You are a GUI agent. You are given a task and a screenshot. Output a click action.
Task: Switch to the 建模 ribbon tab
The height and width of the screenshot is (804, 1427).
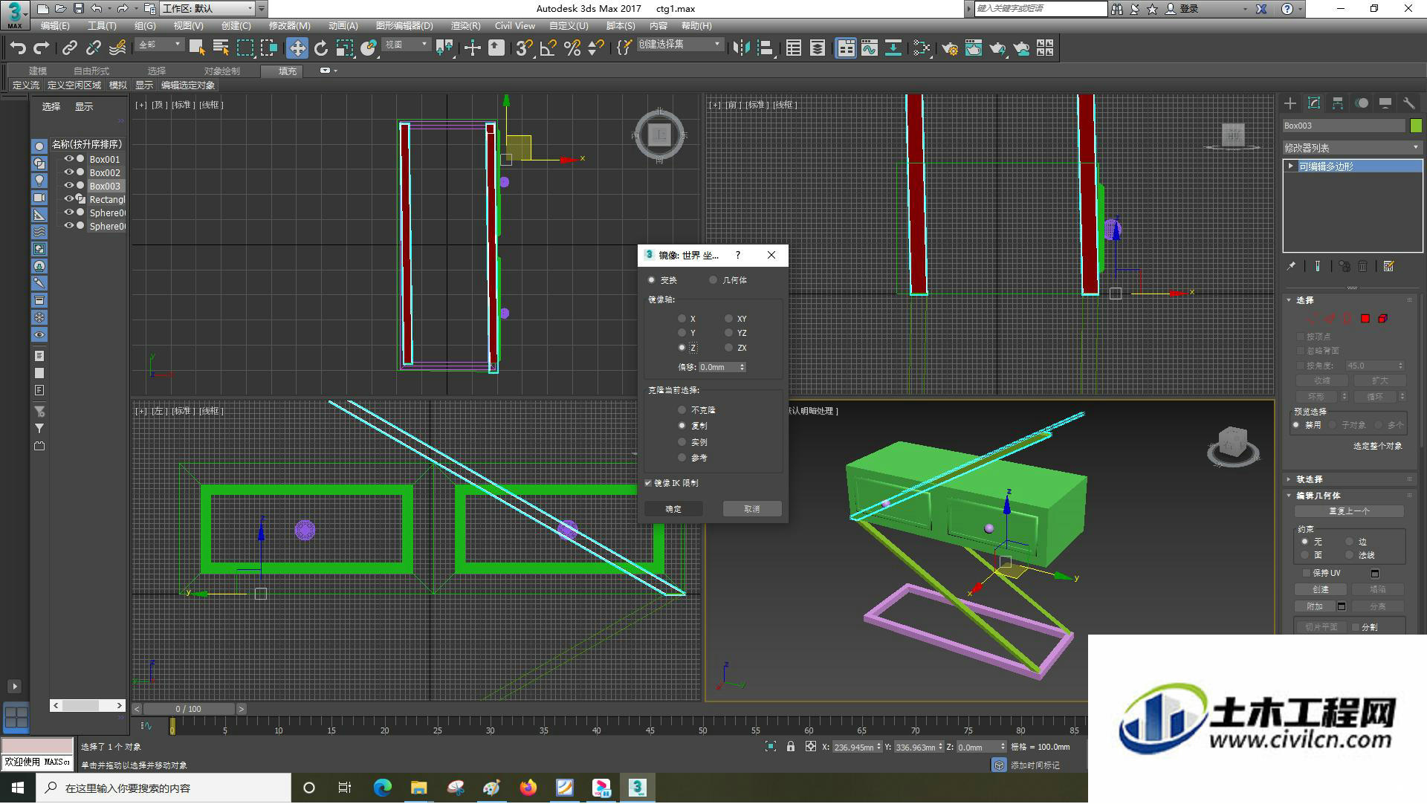tap(38, 71)
